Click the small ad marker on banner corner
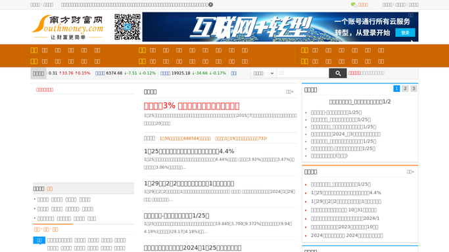449x252 pixels. pos(411,15)
